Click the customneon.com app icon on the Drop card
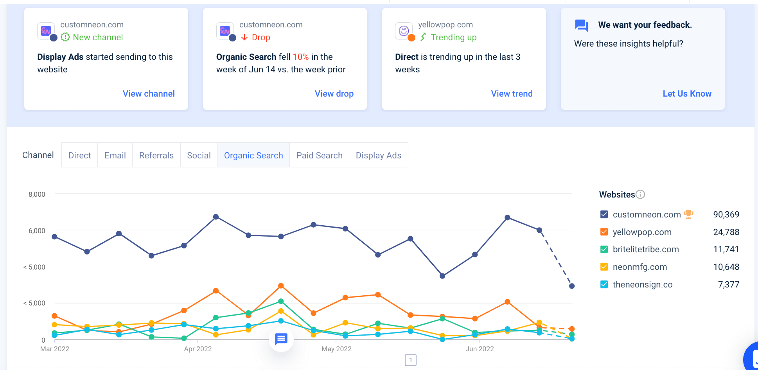The image size is (758, 370). (225, 31)
